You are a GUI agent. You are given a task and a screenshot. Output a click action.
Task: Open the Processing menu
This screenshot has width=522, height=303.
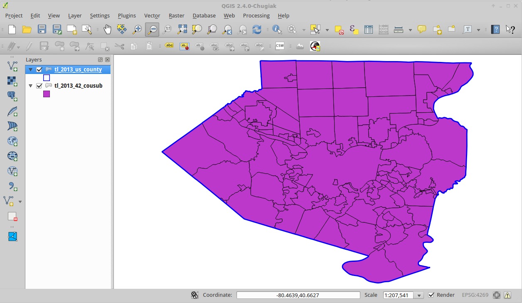click(256, 15)
